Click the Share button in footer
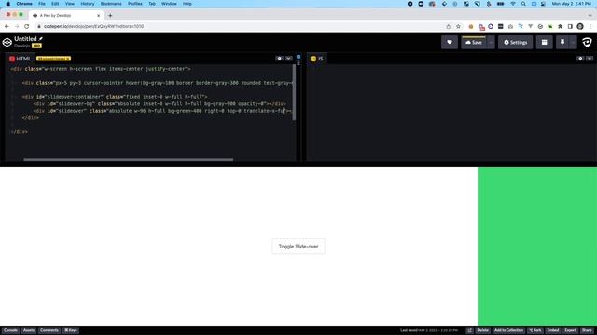 [x=587, y=330]
